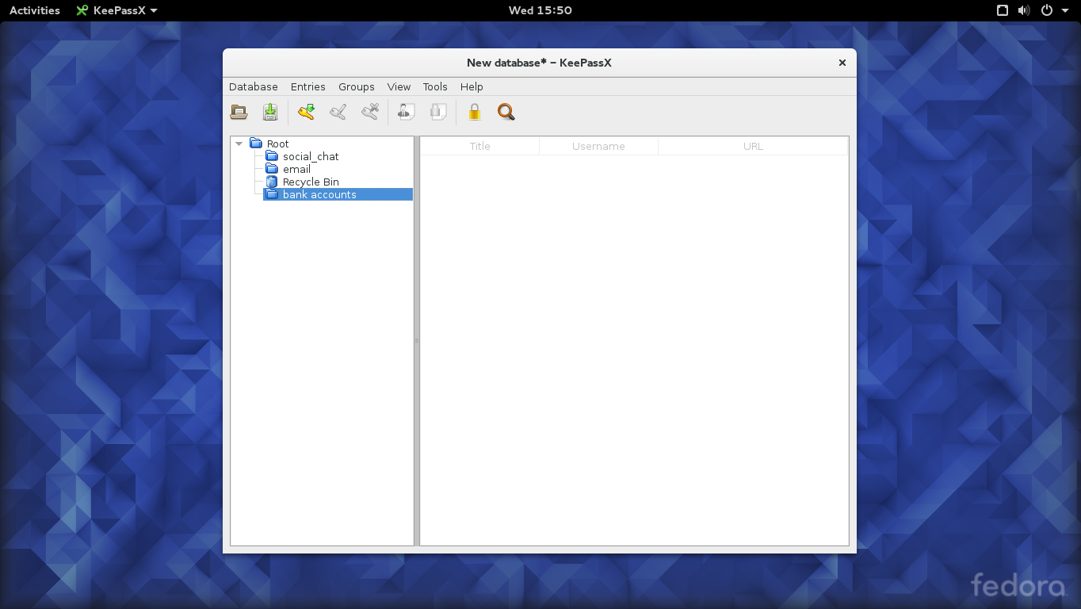
Task: Select the Root group
Action: click(277, 144)
